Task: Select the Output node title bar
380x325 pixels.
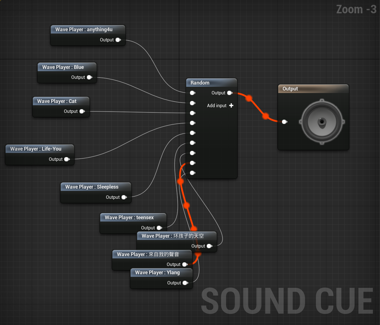Action: pos(313,89)
